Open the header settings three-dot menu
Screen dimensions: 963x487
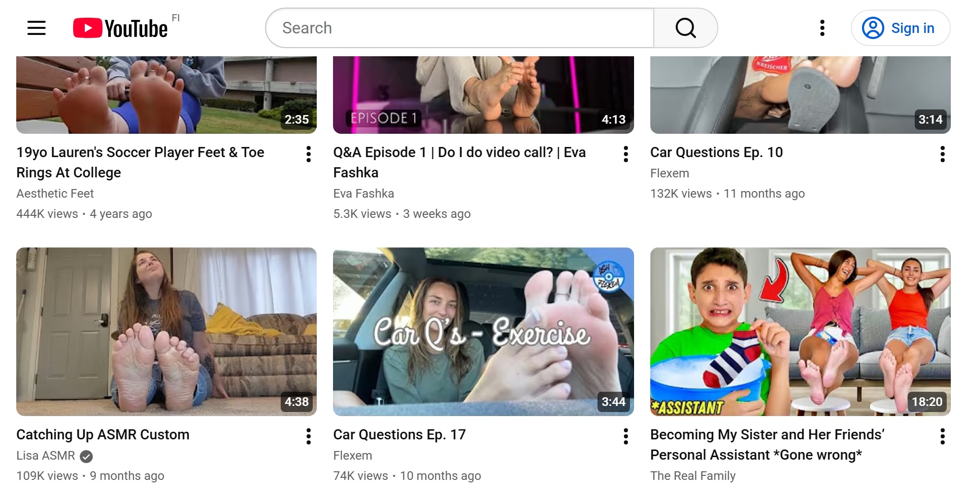822,28
